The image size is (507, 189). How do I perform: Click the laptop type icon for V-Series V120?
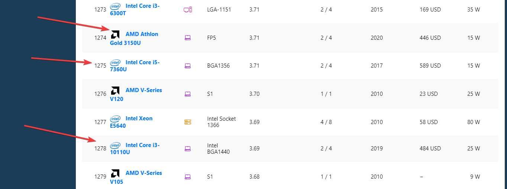pos(188,94)
